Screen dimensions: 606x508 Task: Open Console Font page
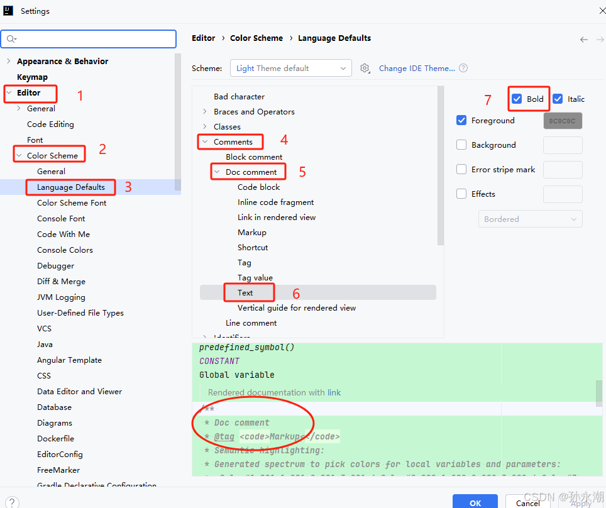tap(61, 218)
